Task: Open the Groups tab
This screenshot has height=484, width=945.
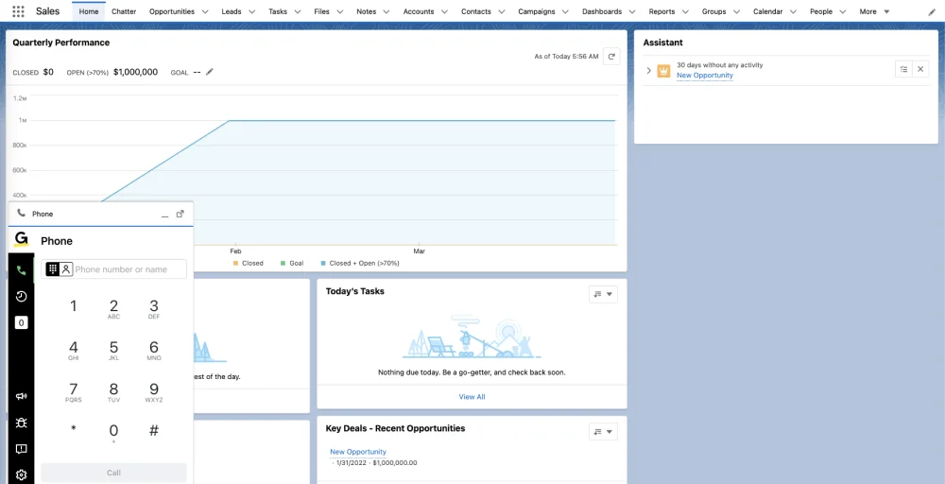Action: [x=714, y=11]
